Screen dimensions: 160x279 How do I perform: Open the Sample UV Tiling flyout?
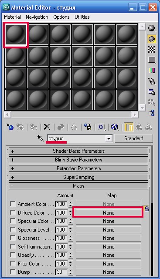point(152,60)
